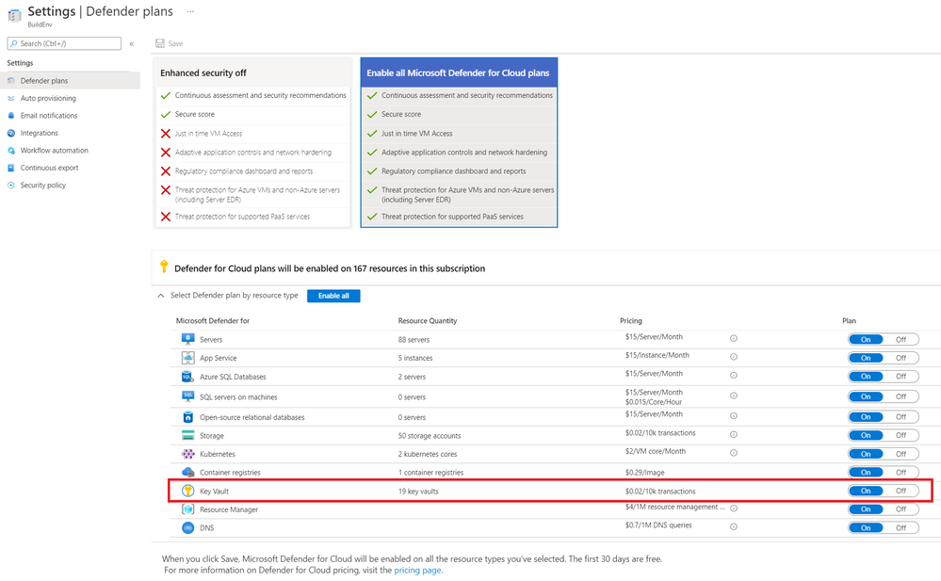Turn off the App Service plan
Image resolution: width=941 pixels, height=581 pixels.
click(x=900, y=358)
